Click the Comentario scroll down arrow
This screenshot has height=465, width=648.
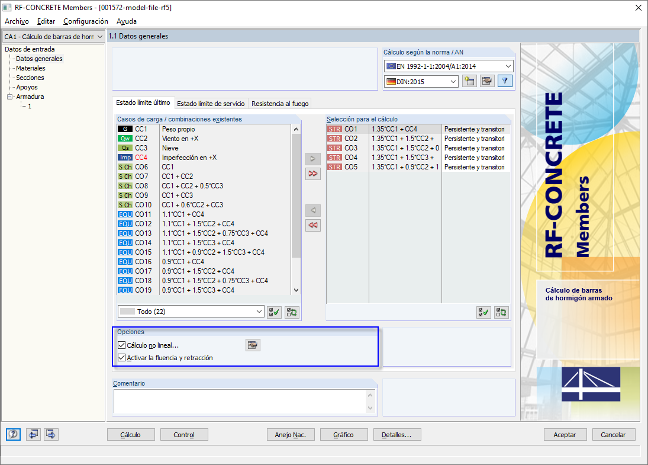tap(370, 408)
